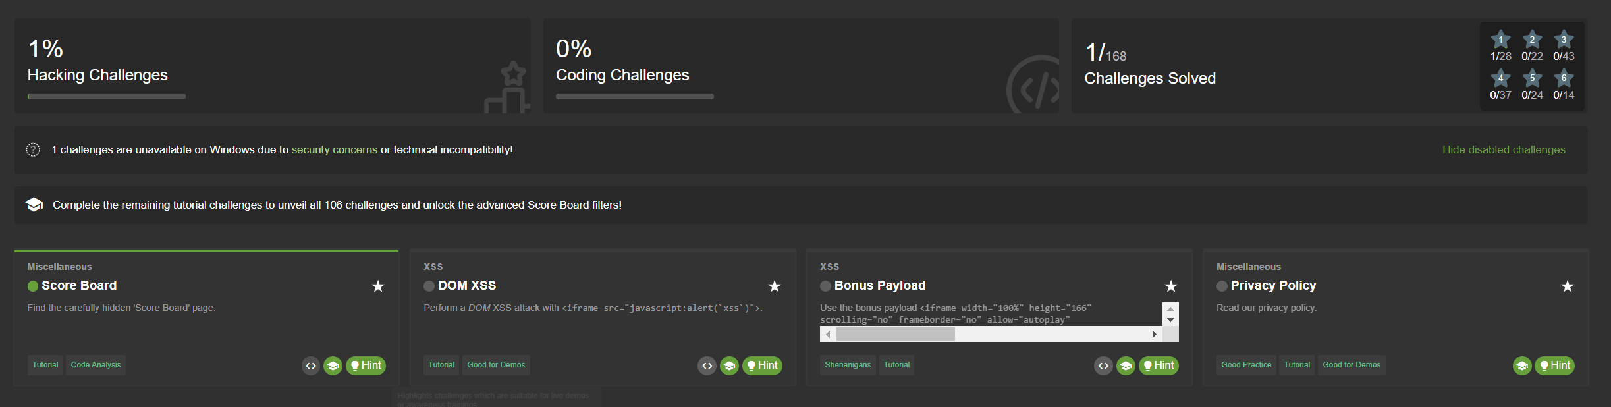This screenshot has width=1611, height=407.
Task: Click scroll up arrow in Bonus Payload description
Action: (x=1170, y=308)
